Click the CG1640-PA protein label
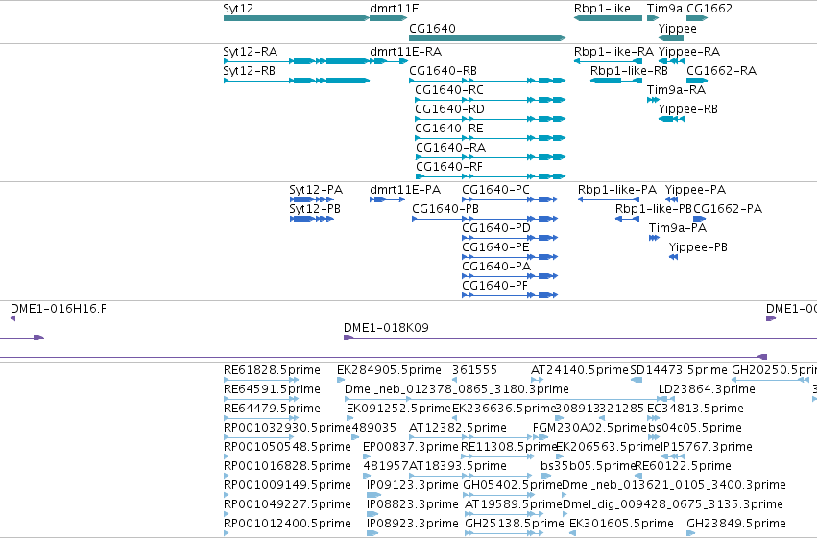 (496, 267)
